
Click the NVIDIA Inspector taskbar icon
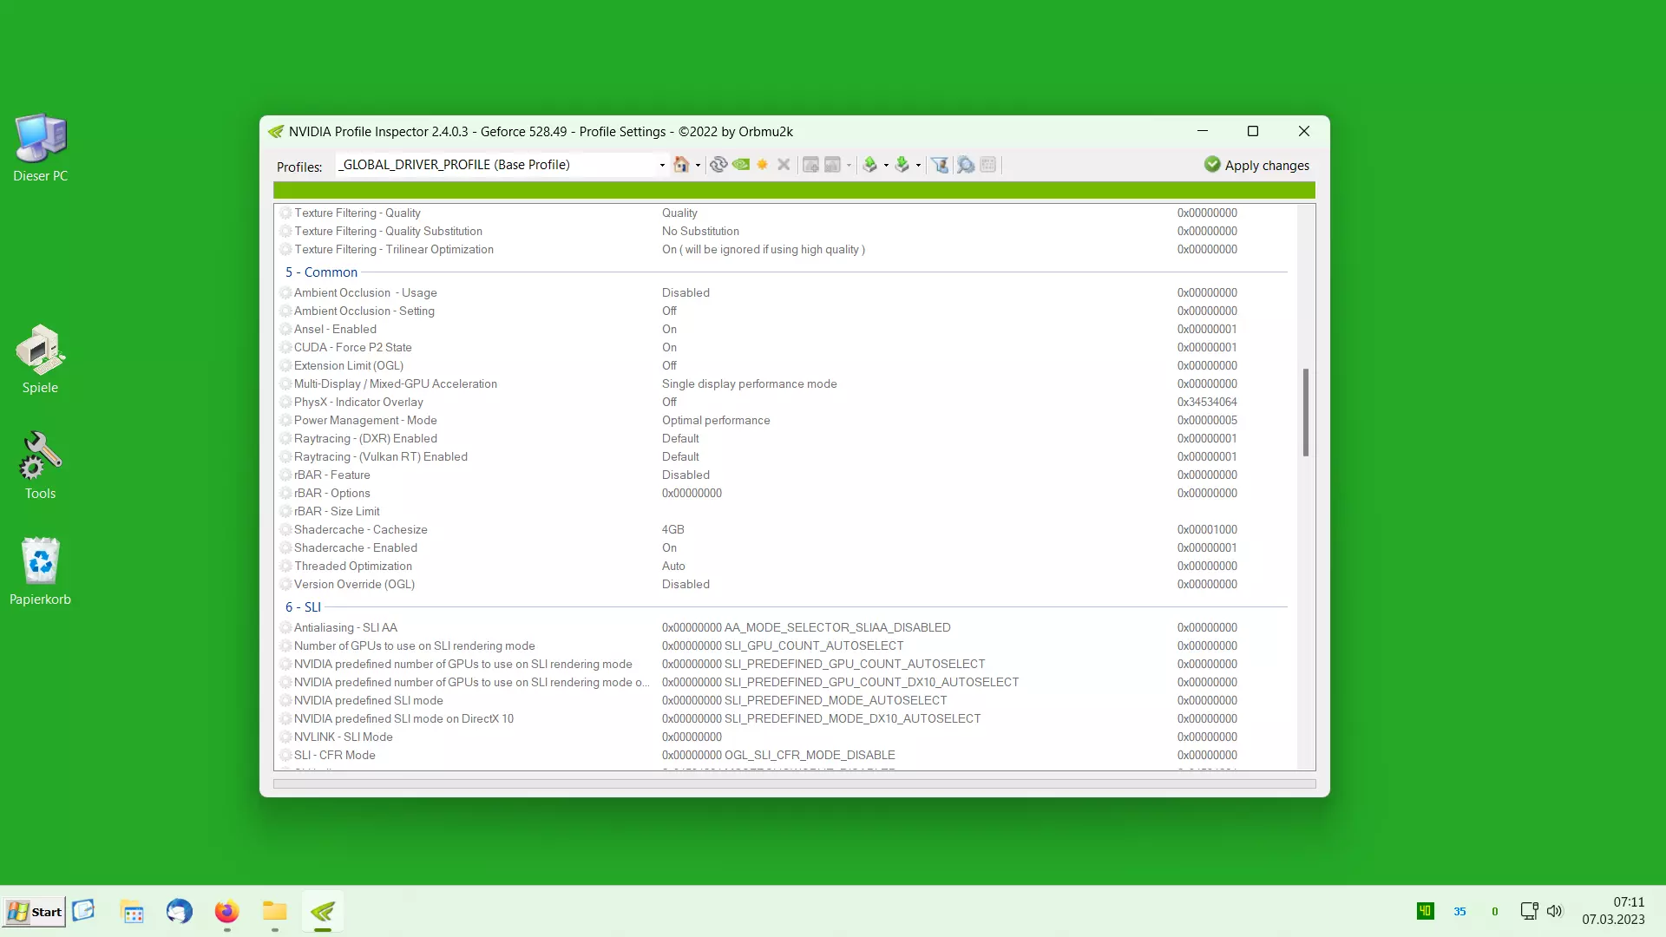323,912
